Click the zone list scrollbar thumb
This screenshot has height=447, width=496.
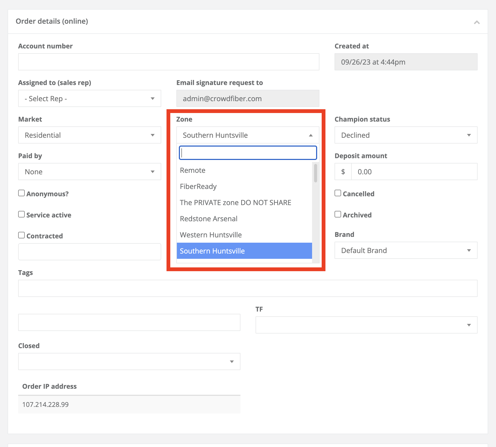tap(315, 173)
